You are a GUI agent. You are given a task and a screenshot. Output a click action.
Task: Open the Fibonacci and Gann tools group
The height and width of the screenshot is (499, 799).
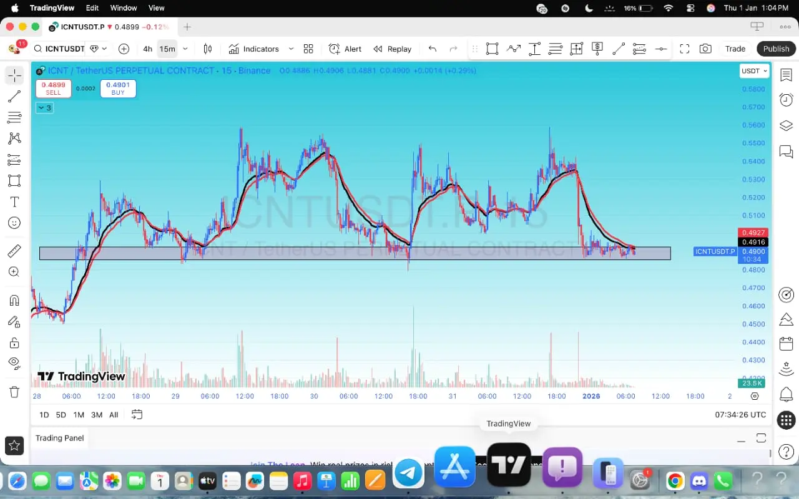[14, 117]
